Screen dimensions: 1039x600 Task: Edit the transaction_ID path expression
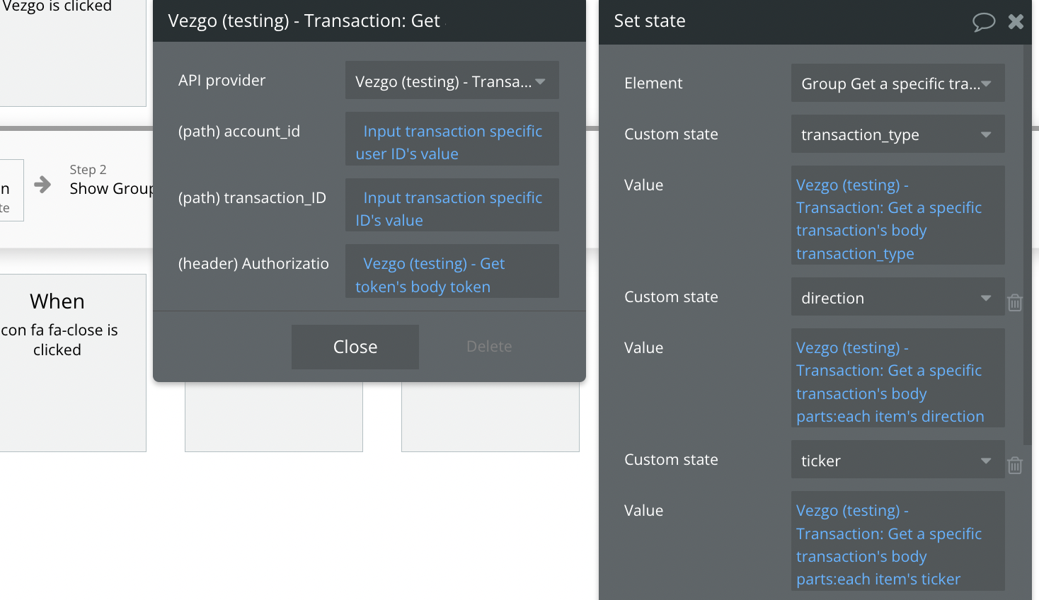(x=452, y=209)
